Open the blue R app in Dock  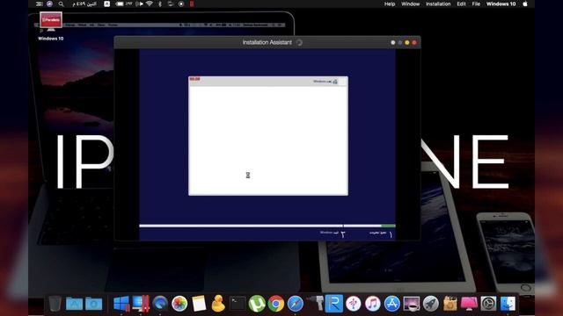click(x=334, y=303)
